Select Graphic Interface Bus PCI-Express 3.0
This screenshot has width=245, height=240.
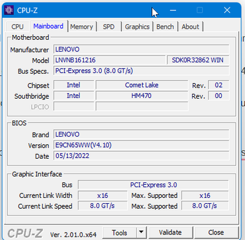[x=153, y=185]
